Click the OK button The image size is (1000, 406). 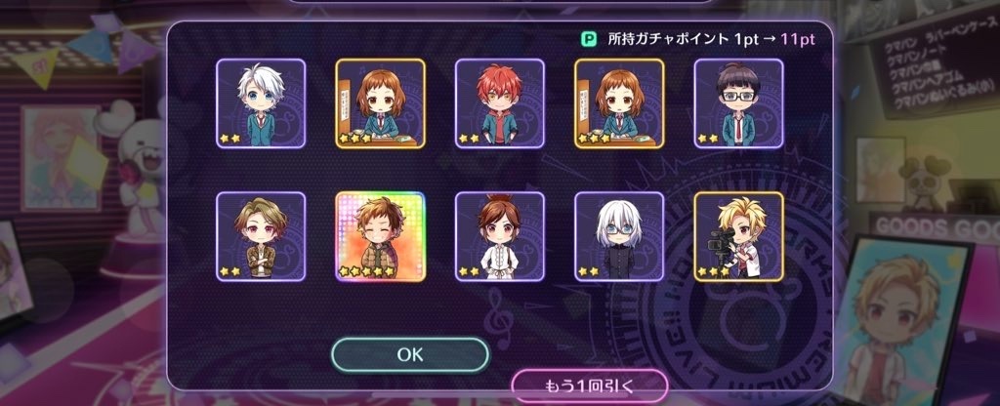[x=410, y=355]
